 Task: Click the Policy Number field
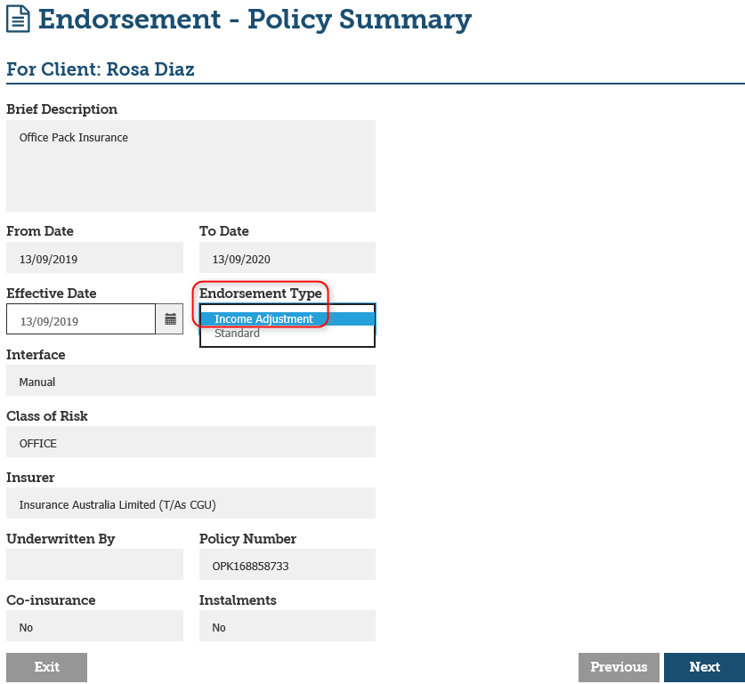click(x=287, y=565)
